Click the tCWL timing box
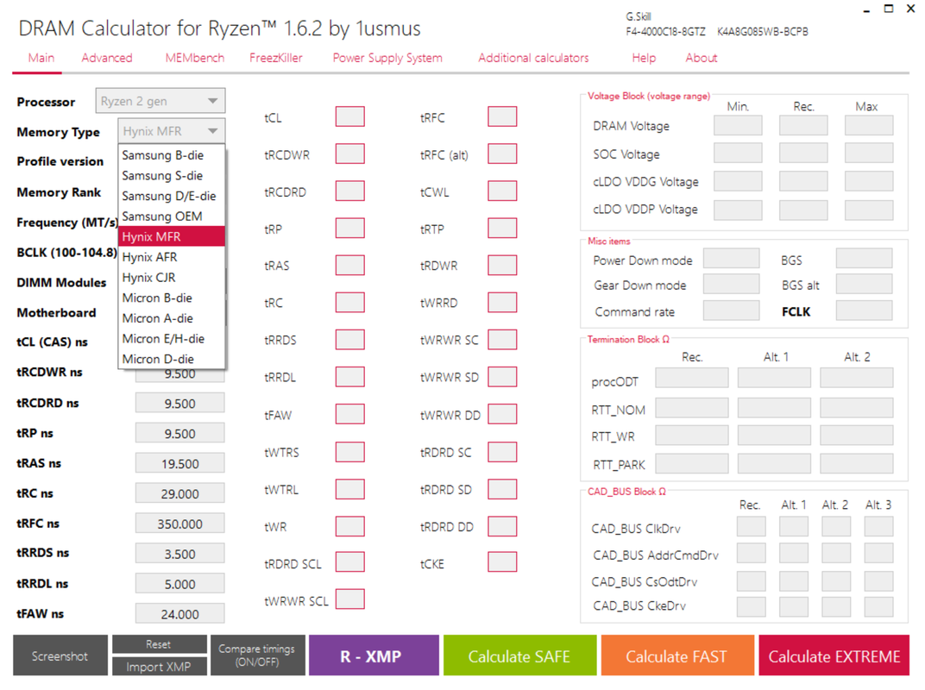This screenshot has height=690, width=925. click(502, 191)
